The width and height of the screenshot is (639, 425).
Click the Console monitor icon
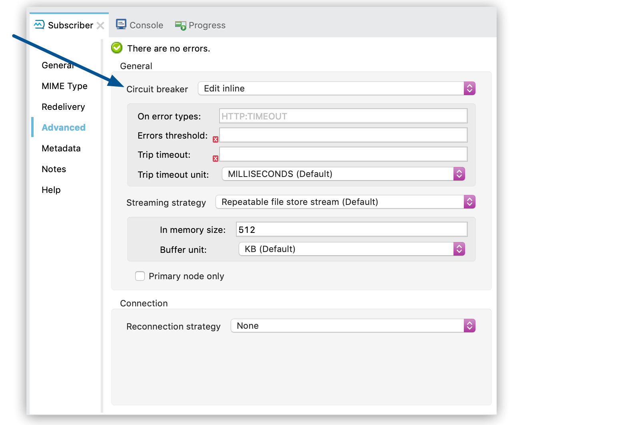point(121,24)
